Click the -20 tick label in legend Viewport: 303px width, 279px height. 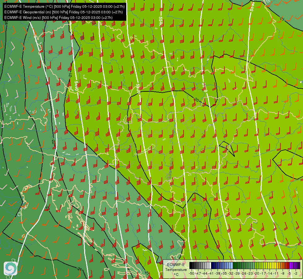point(257,273)
